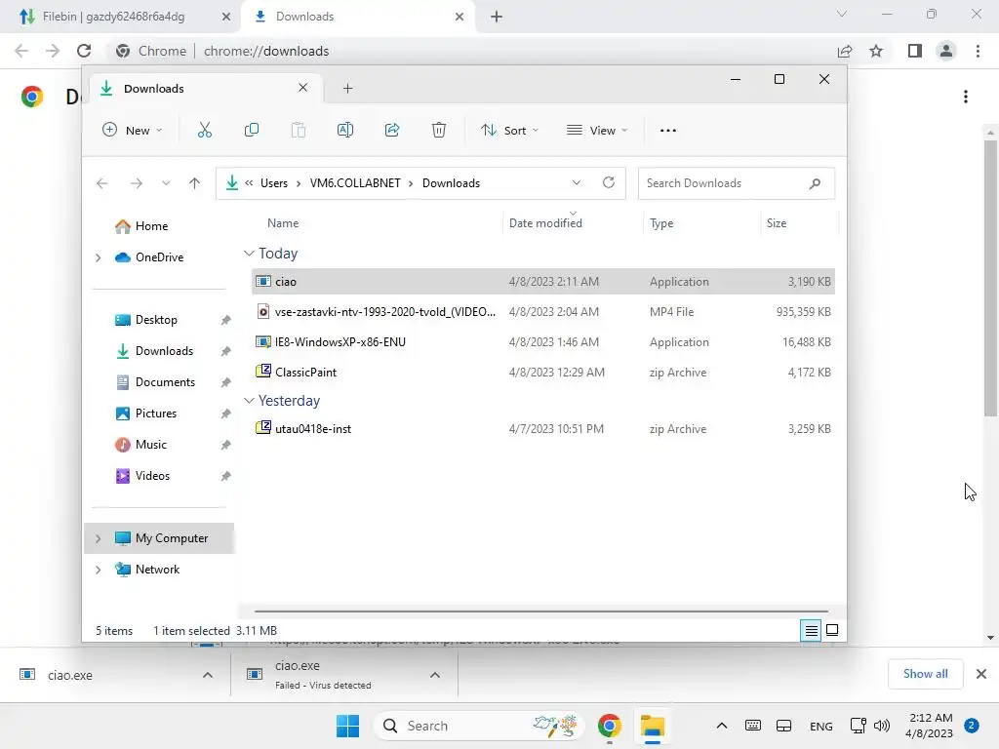This screenshot has height=749, width=999.
Task: Expand the My Computer tree node
Action: (x=99, y=538)
